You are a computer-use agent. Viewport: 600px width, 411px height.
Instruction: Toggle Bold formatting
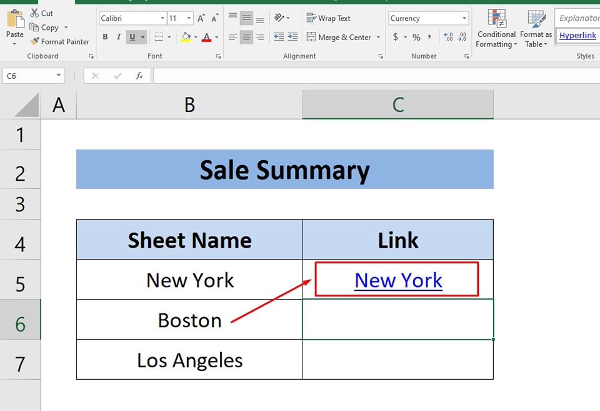[105, 37]
